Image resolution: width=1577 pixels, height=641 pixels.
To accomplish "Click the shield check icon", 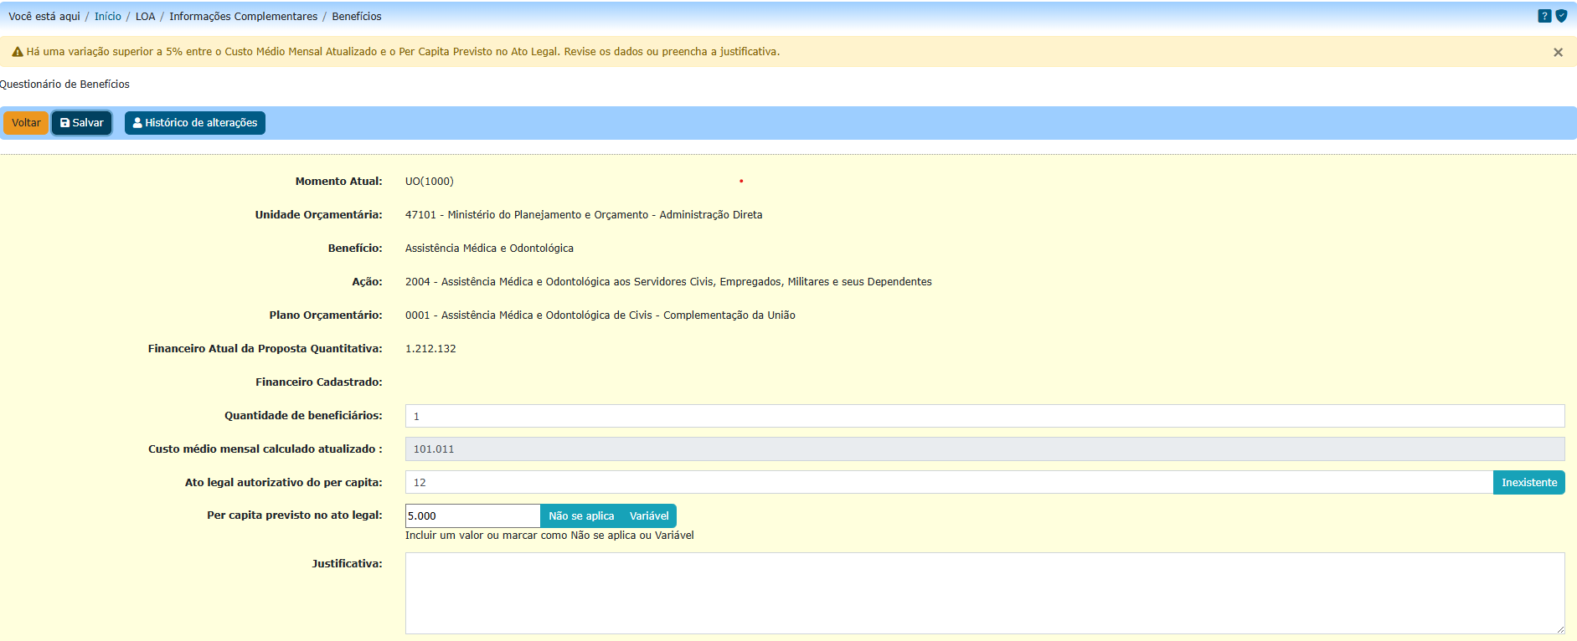I will [1561, 16].
